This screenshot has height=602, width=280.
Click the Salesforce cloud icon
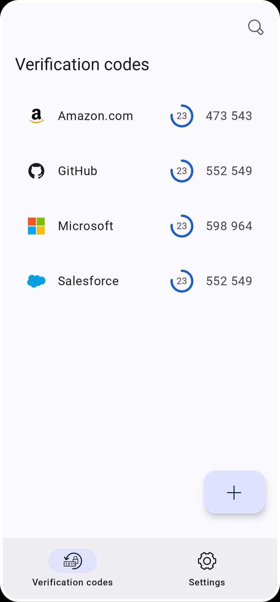36,281
